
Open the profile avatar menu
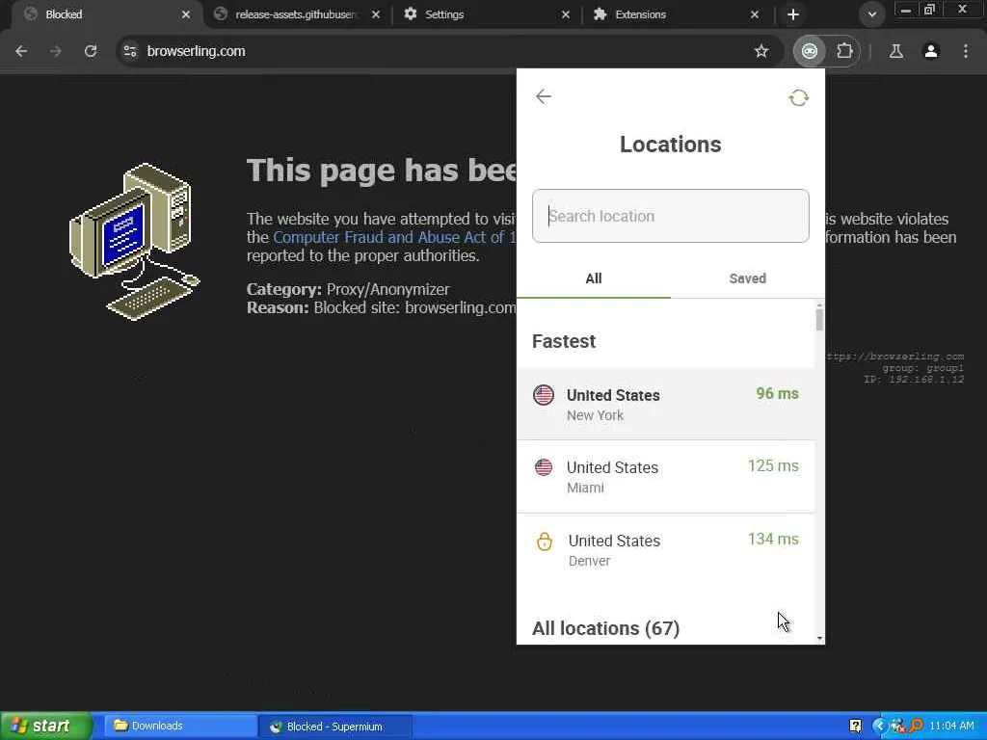pos(931,51)
